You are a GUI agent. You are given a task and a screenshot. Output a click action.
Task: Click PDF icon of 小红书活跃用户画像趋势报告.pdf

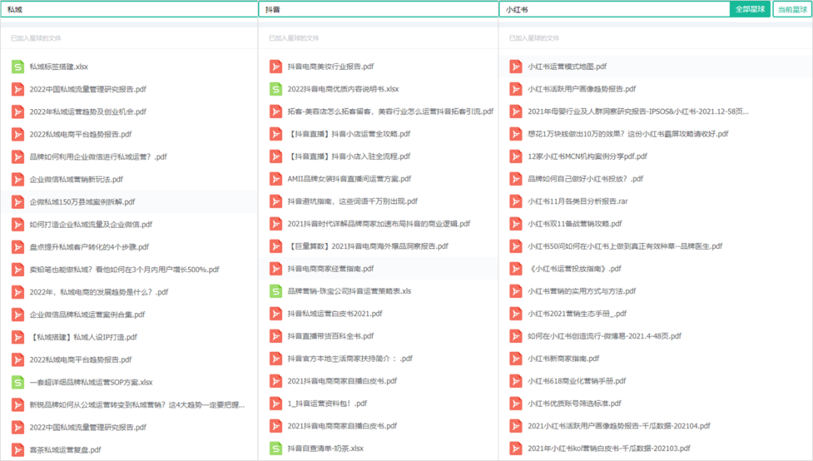point(516,89)
